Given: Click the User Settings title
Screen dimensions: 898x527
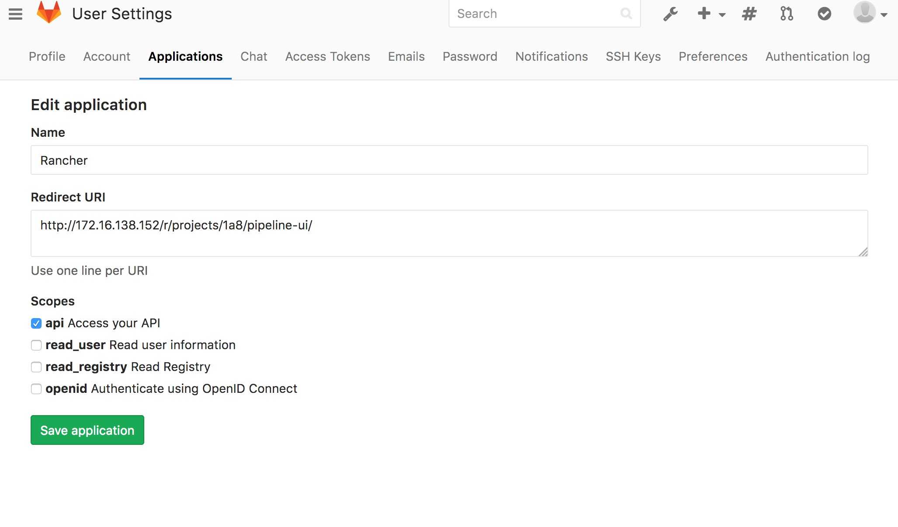Looking at the screenshot, I should point(122,14).
